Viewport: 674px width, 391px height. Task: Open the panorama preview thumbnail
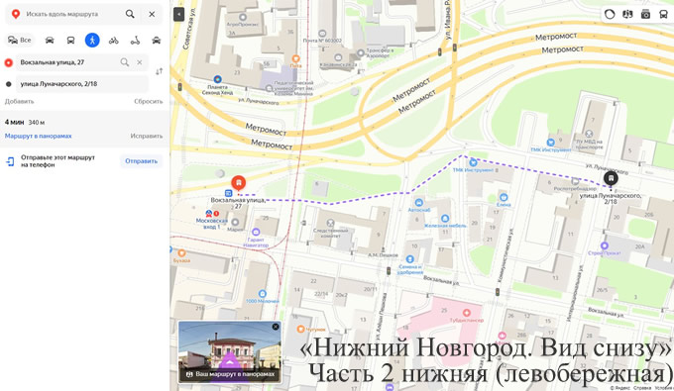coord(230,351)
